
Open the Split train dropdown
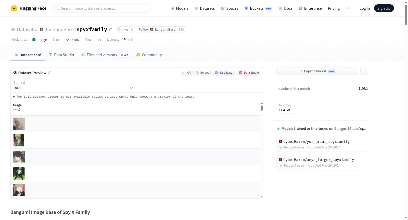coord(74,85)
